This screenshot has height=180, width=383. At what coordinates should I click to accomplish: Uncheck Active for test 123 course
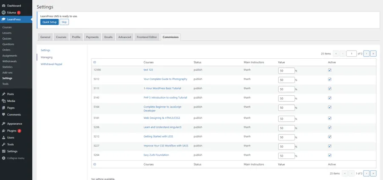329,70
